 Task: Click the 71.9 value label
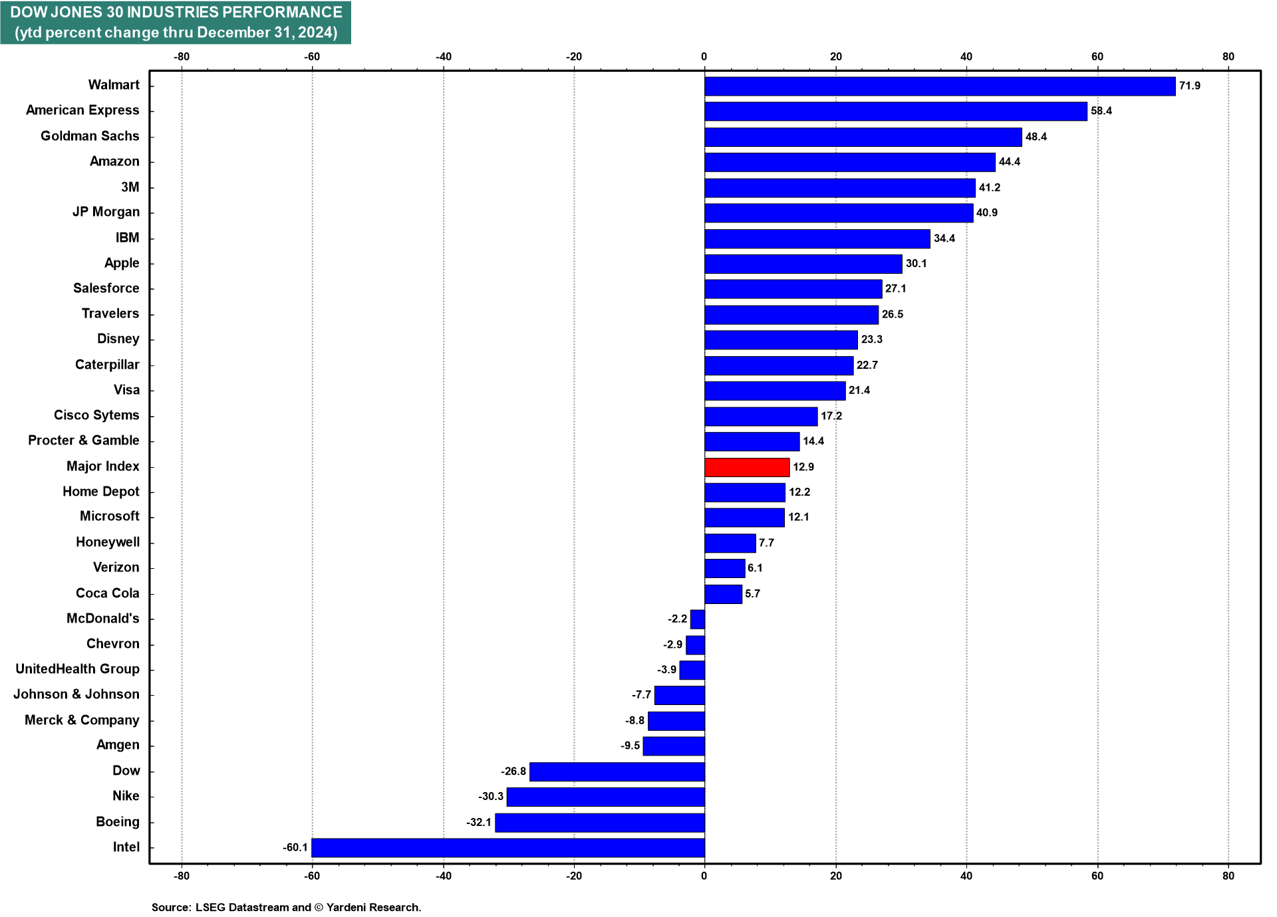click(1189, 86)
